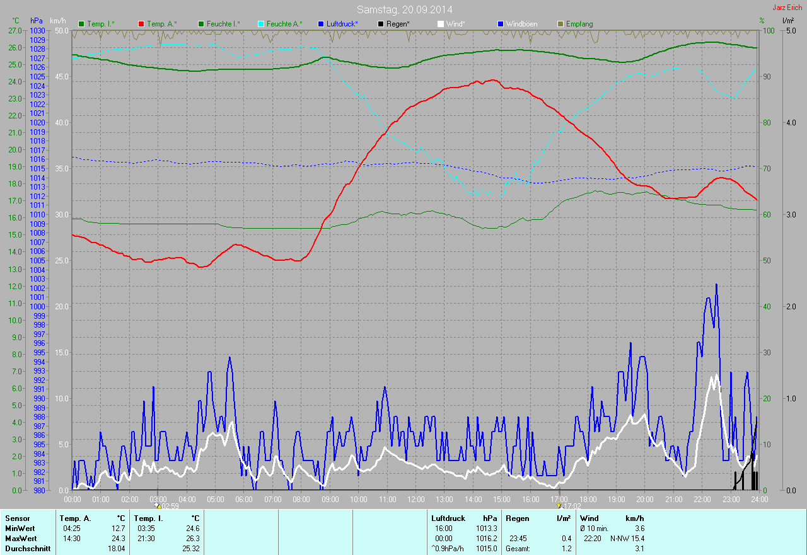
Task: Click the cyan Feuchte A. legend square
Action: pos(260,24)
